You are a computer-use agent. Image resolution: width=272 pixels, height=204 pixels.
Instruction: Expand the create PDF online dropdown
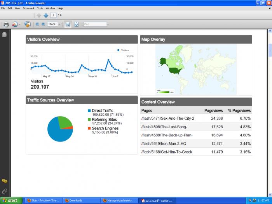tap(19, 24)
